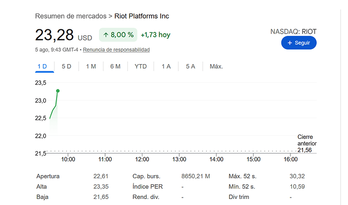Image resolution: width=348 pixels, height=205 pixels.
Task: Click the green current price dot on chart
Action: click(x=58, y=91)
